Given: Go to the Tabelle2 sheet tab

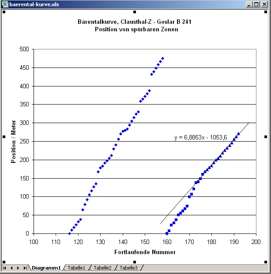Looking at the screenshot, I should pos(102,268).
